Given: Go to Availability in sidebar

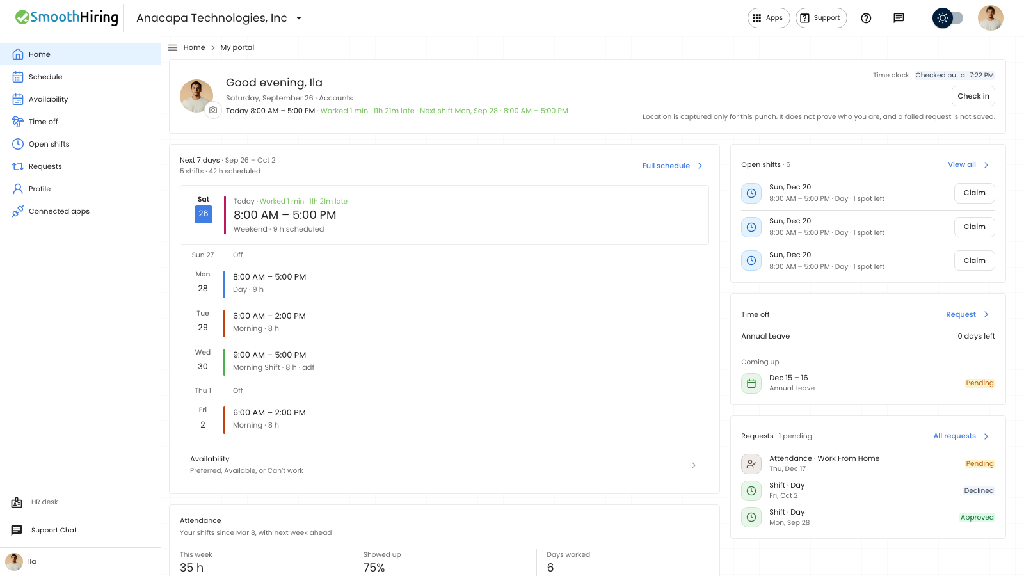Looking at the screenshot, I should pyautogui.click(x=80, y=99).
